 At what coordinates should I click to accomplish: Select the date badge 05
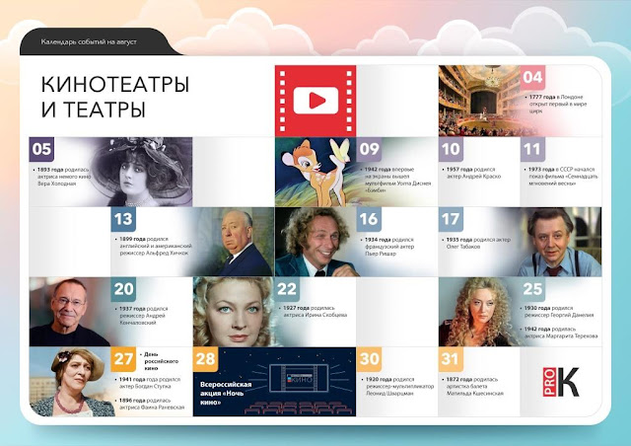[x=41, y=149]
